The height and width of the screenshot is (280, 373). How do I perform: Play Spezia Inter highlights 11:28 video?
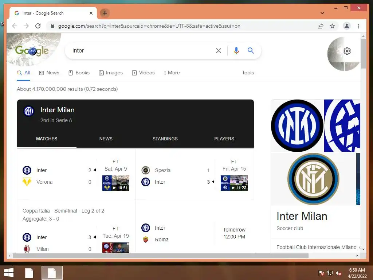234,183
